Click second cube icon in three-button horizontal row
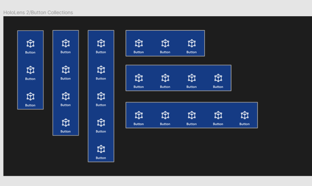 (x=165, y=43)
